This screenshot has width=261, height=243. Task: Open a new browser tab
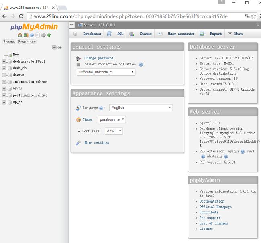point(63,8)
